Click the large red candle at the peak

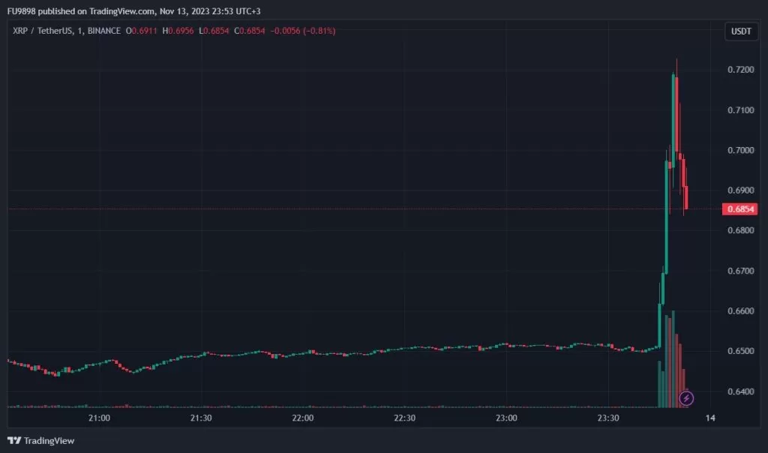tap(677, 112)
